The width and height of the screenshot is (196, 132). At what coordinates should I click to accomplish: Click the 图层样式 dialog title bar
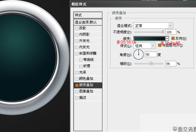pos(133,4)
